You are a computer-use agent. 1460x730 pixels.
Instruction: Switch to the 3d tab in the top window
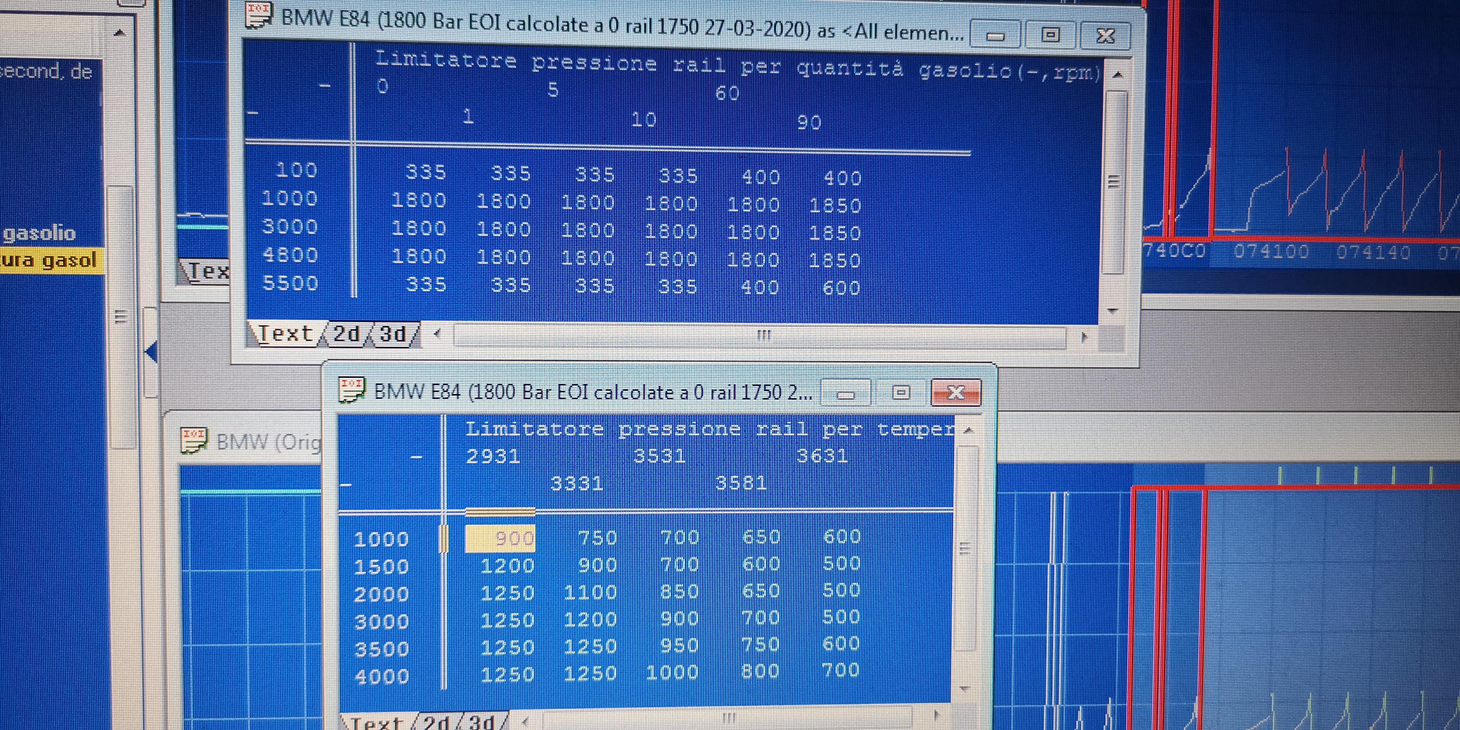393,334
